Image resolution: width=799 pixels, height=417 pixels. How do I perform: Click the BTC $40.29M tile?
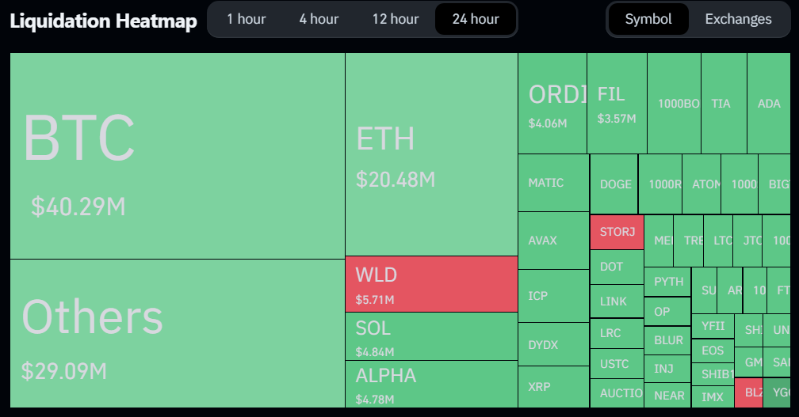pos(177,156)
